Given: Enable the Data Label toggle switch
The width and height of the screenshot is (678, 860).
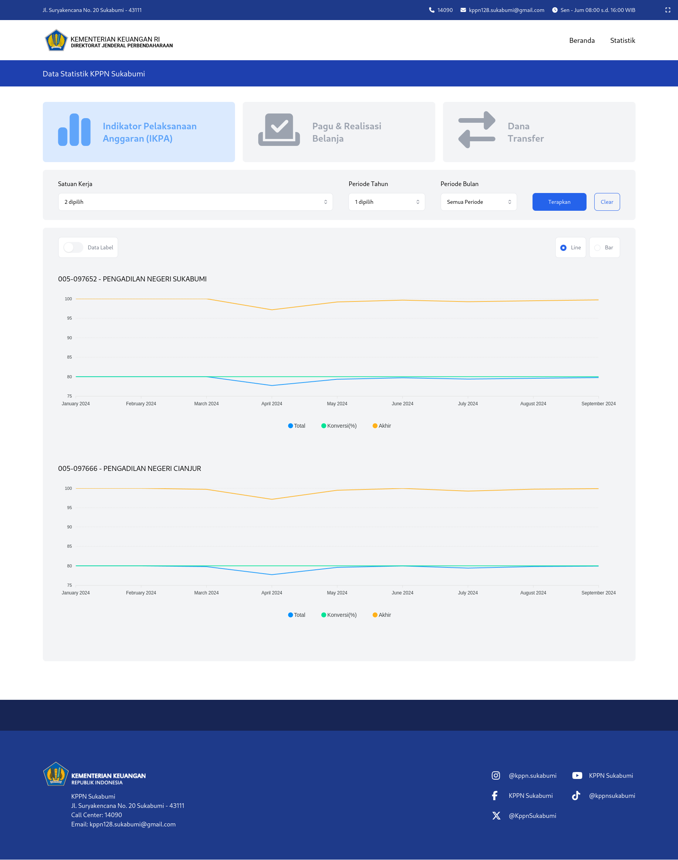Looking at the screenshot, I should coord(73,247).
